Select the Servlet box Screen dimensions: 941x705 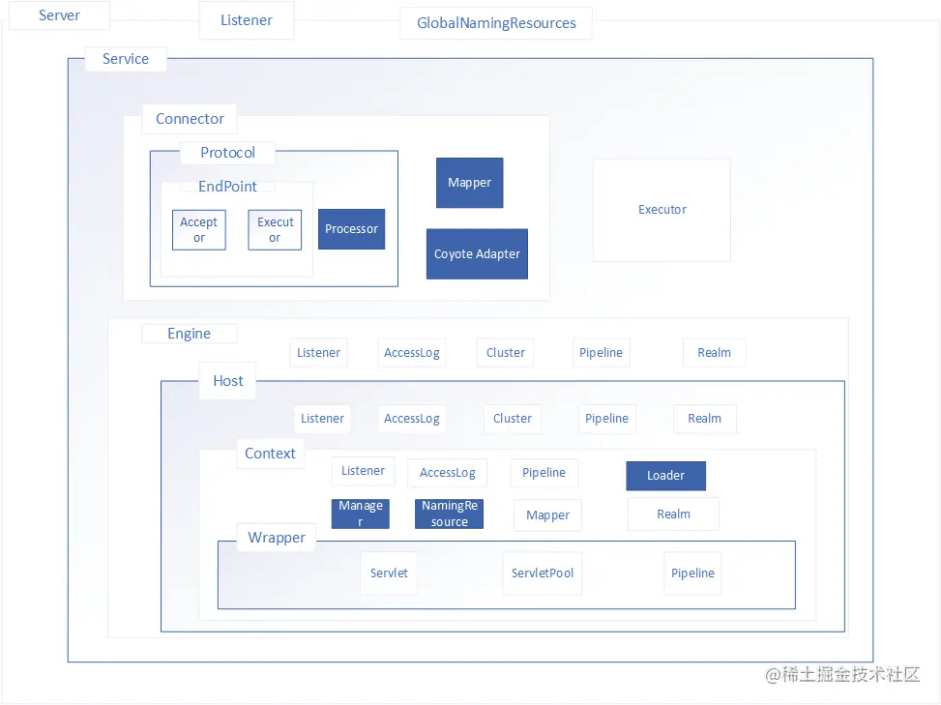click(x=389, y=573)
